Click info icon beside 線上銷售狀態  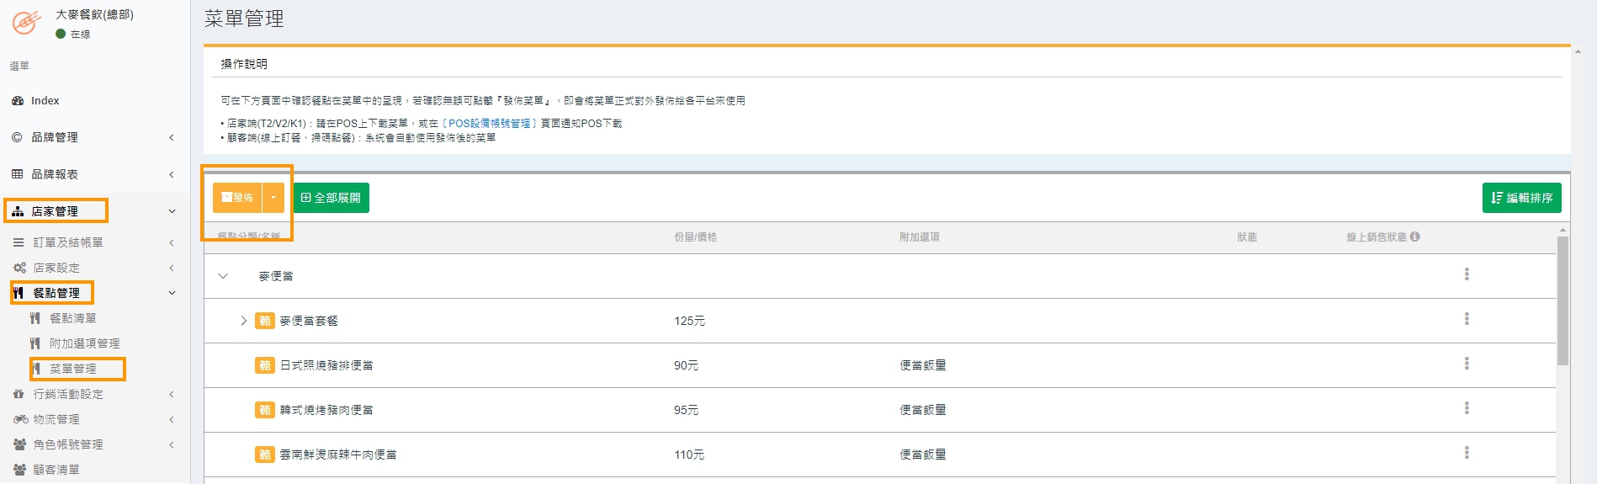pos(1415,237)
